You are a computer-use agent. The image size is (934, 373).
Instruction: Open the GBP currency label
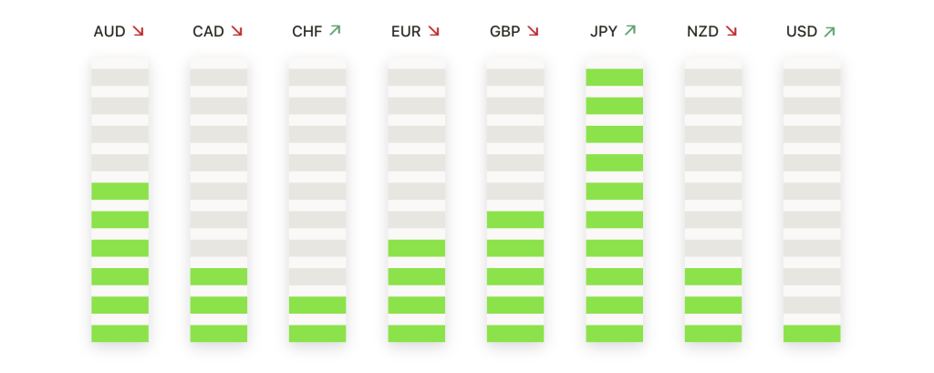[504, 32]
